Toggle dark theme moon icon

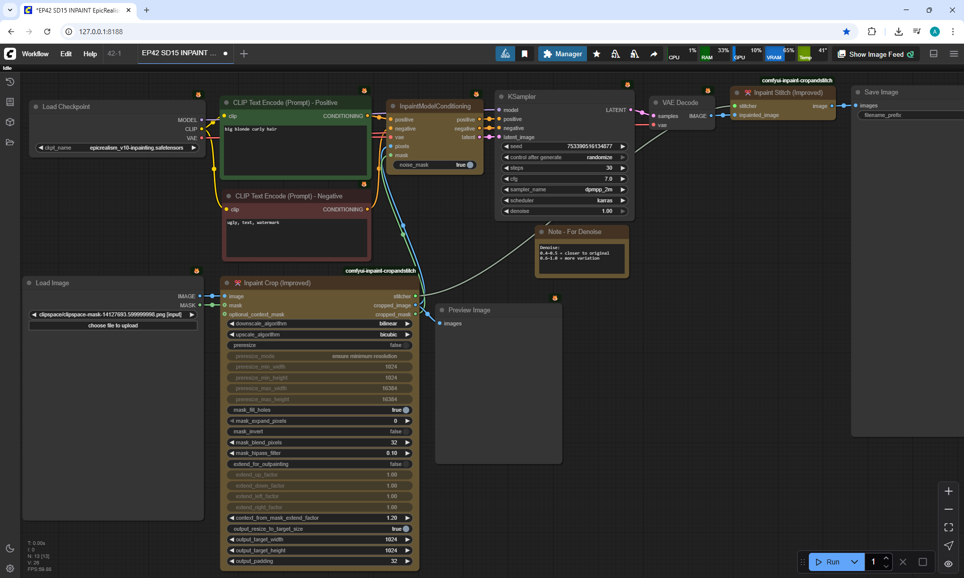coord(10,548)
